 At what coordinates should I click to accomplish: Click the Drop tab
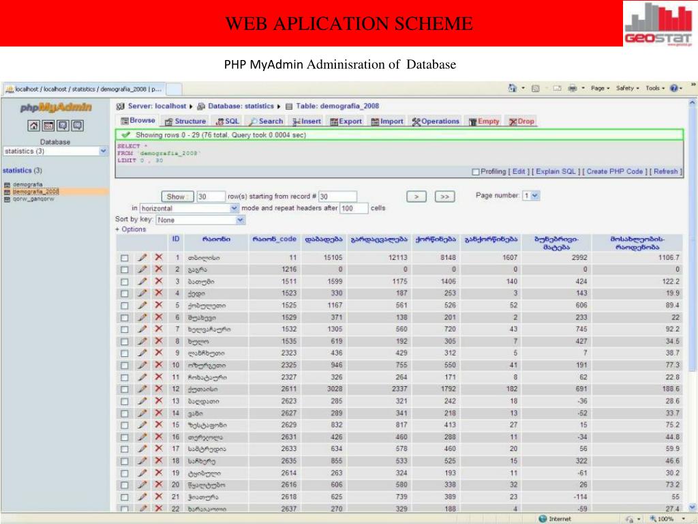click(521, 121)
